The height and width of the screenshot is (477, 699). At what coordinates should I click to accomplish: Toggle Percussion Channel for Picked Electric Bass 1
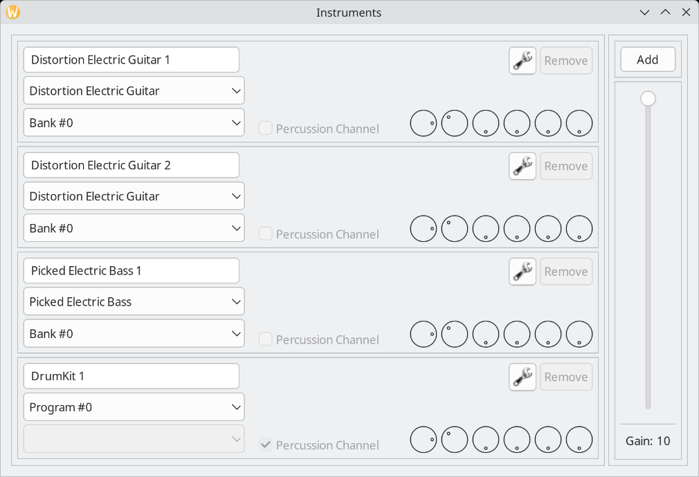coord(266,339)
